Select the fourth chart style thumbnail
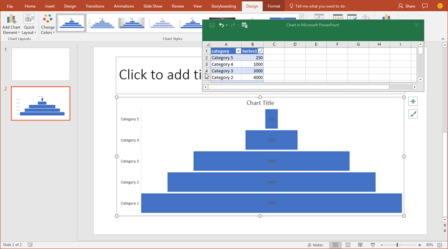Image resolution: width=448 pixels, height=249 pixels. [162, 23]
